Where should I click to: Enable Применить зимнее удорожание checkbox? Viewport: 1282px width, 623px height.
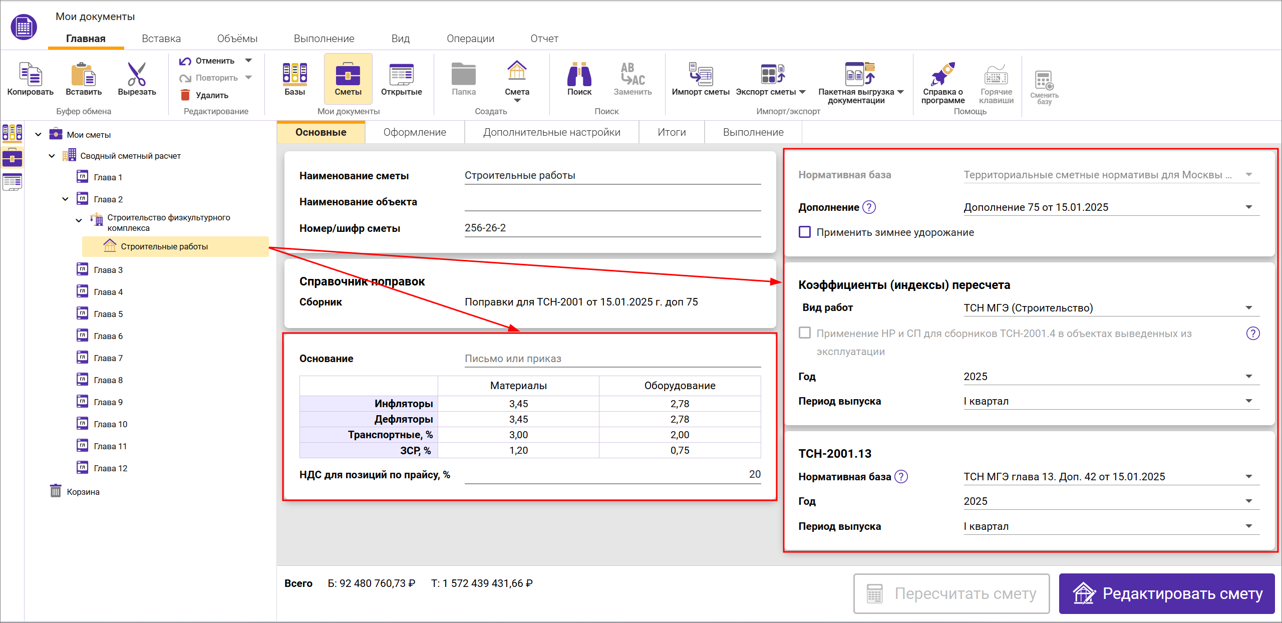(805, 232)
